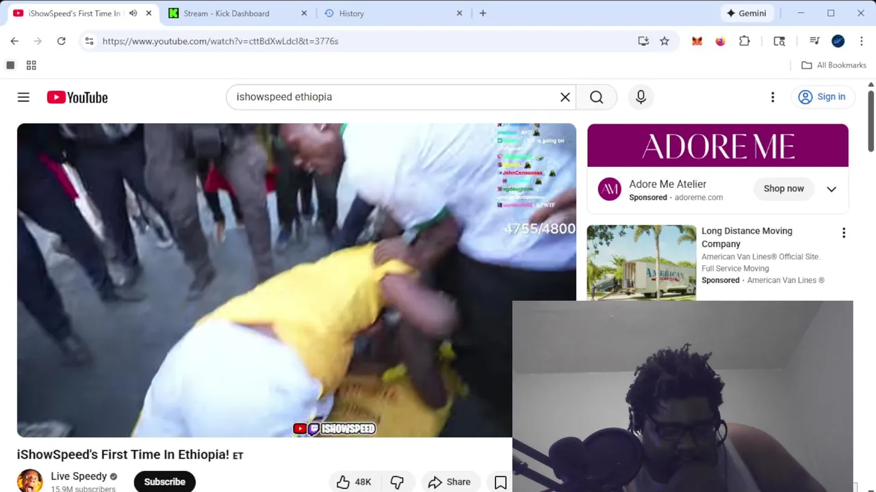Click the install/cast icon in address bar
The width and height of the screenshot is (876, 492).
click(x=643, y=41)
